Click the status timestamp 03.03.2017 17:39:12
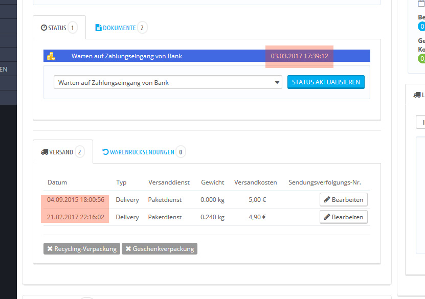The height and width of the screenshot is (299, 425). (300, 56)
